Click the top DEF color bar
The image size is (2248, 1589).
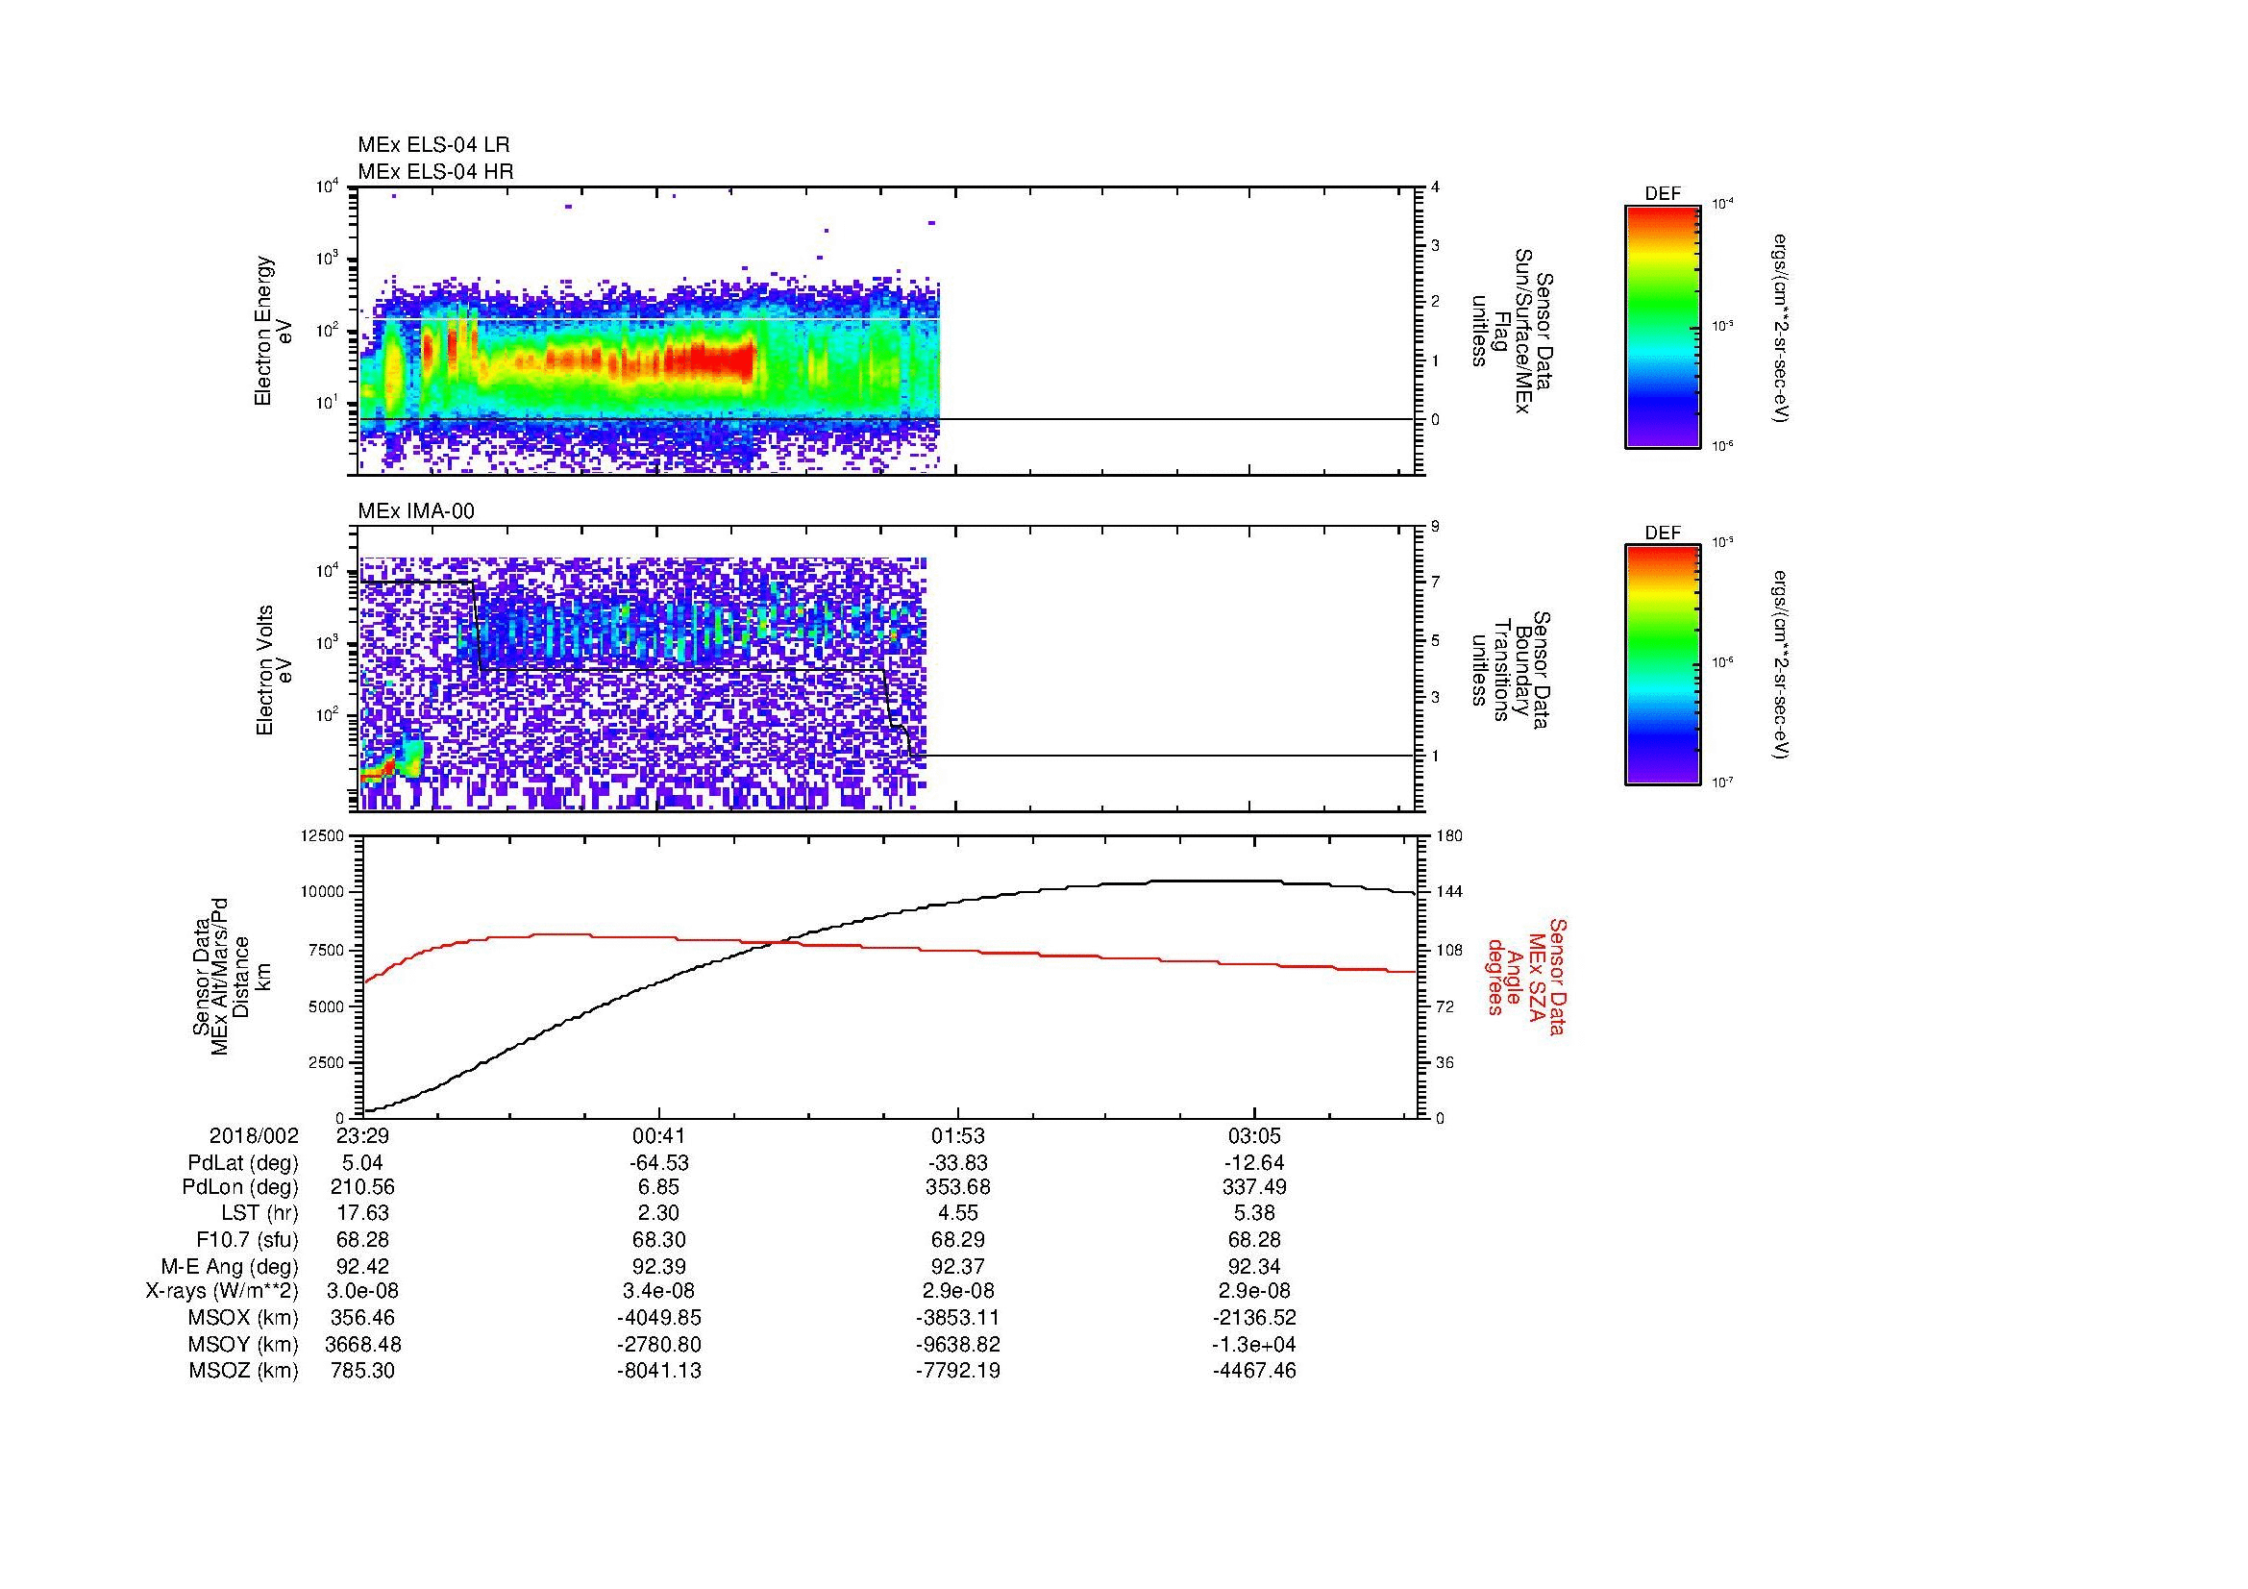(x=1662, y=327)
